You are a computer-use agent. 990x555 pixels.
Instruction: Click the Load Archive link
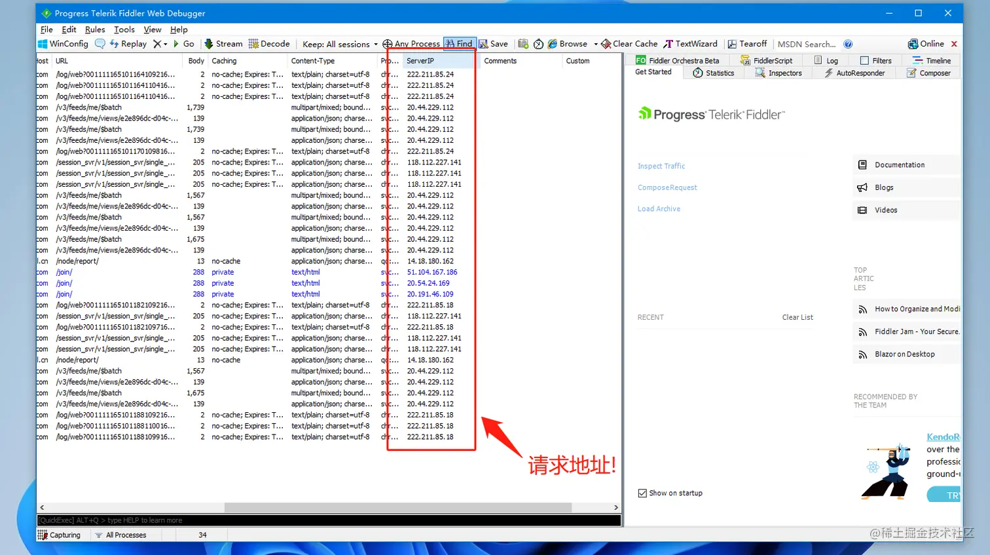tap(659, 208)
